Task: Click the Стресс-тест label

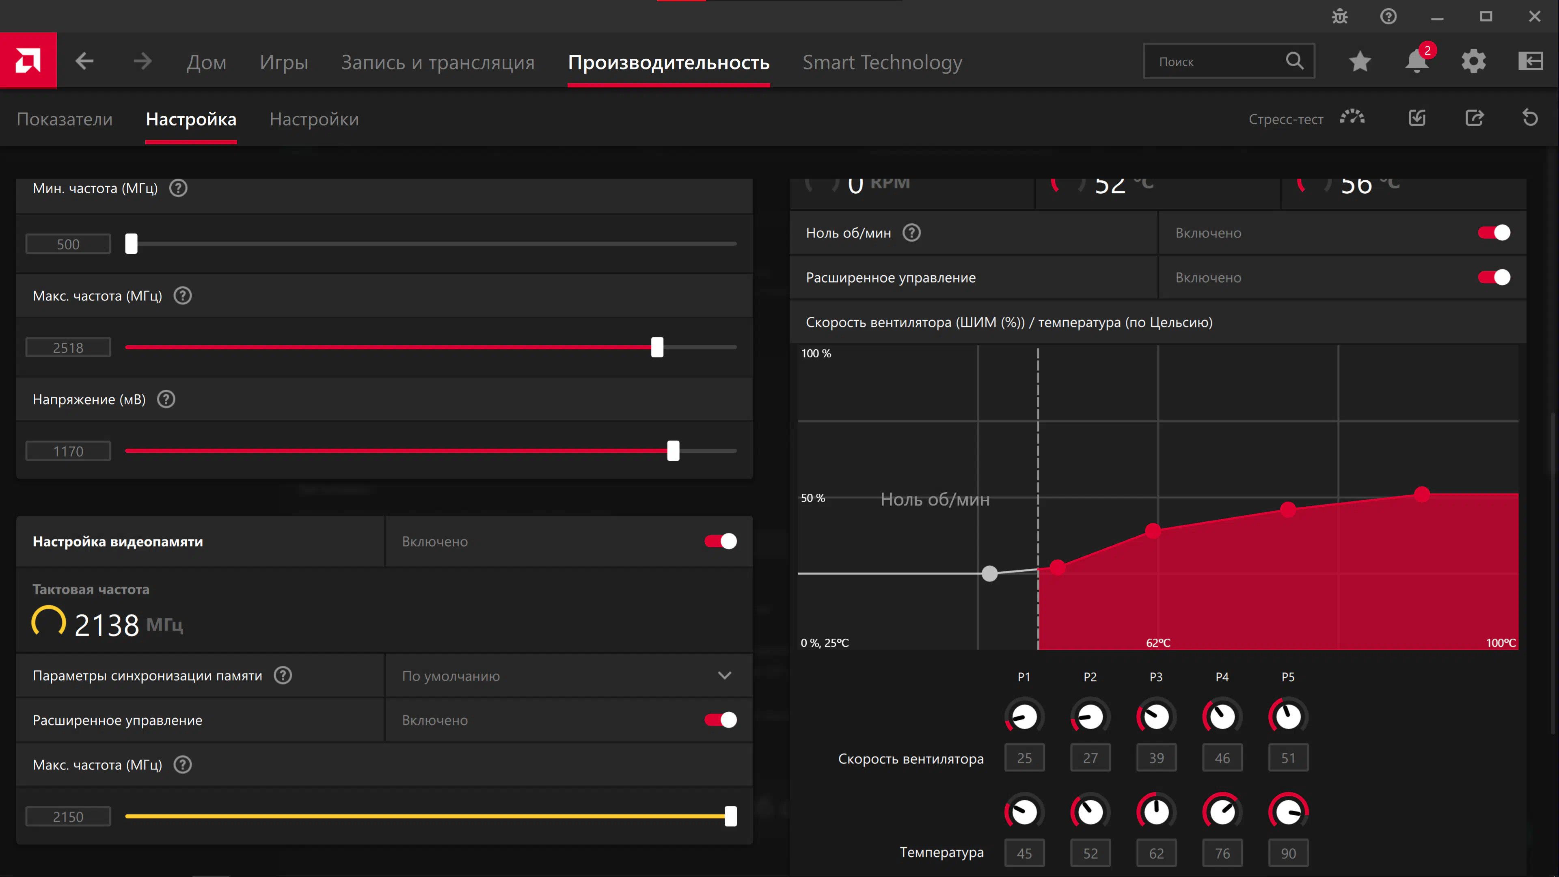Action: point(1285,119)
